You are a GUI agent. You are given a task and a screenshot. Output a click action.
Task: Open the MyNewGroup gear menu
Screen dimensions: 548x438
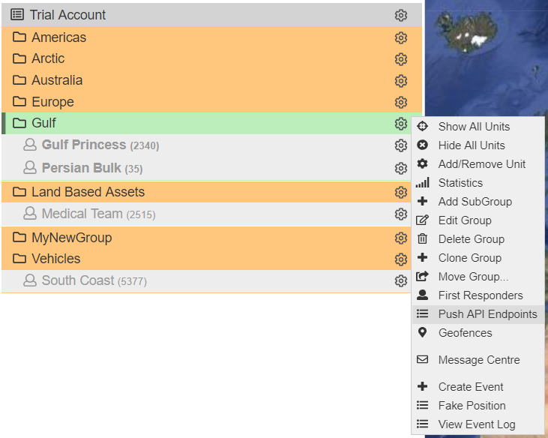[x=401, y=238]
